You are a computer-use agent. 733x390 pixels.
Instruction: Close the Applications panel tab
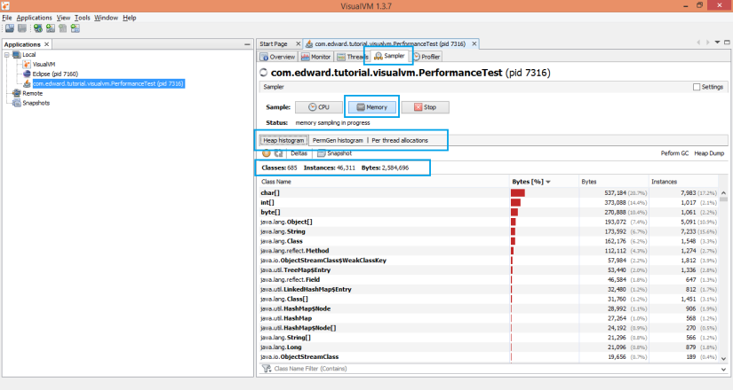point(47,44)
